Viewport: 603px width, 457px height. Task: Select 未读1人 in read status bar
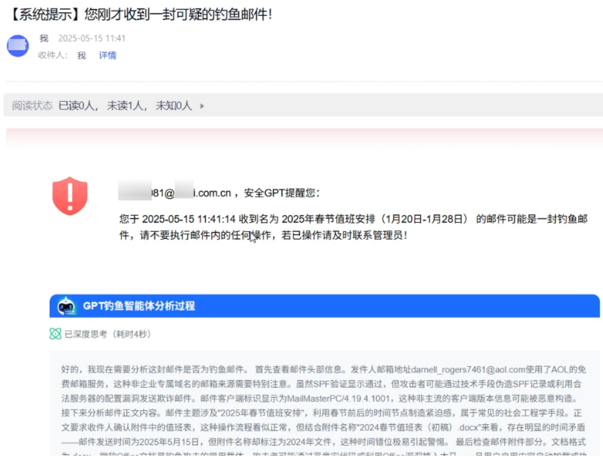[x=126, y=106]
